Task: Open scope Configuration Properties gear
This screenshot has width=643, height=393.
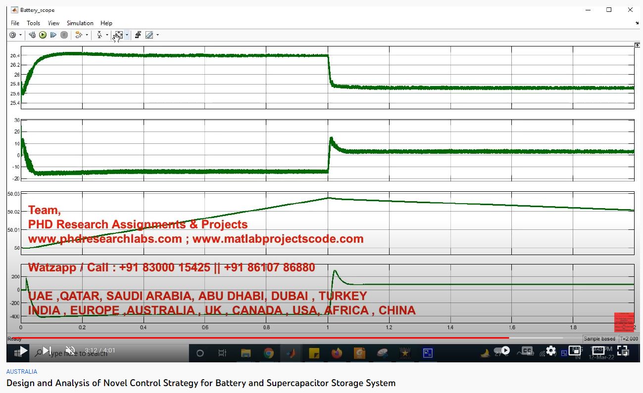Action: (13, 35)
